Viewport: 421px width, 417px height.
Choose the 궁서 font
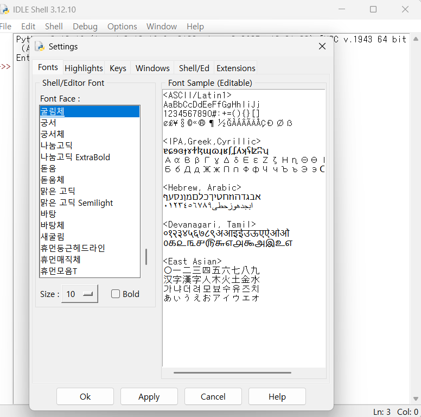point(90,123)
